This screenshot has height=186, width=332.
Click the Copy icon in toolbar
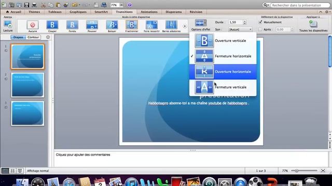coord(51,5)
